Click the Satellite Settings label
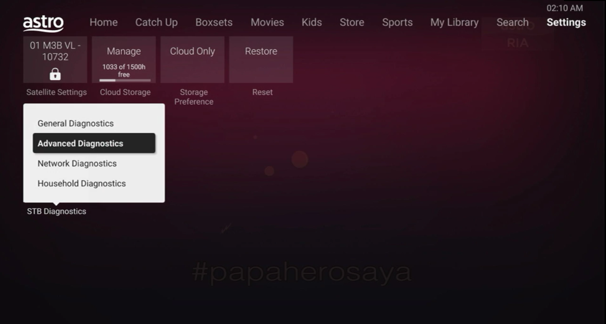 (x=56, y=92)
